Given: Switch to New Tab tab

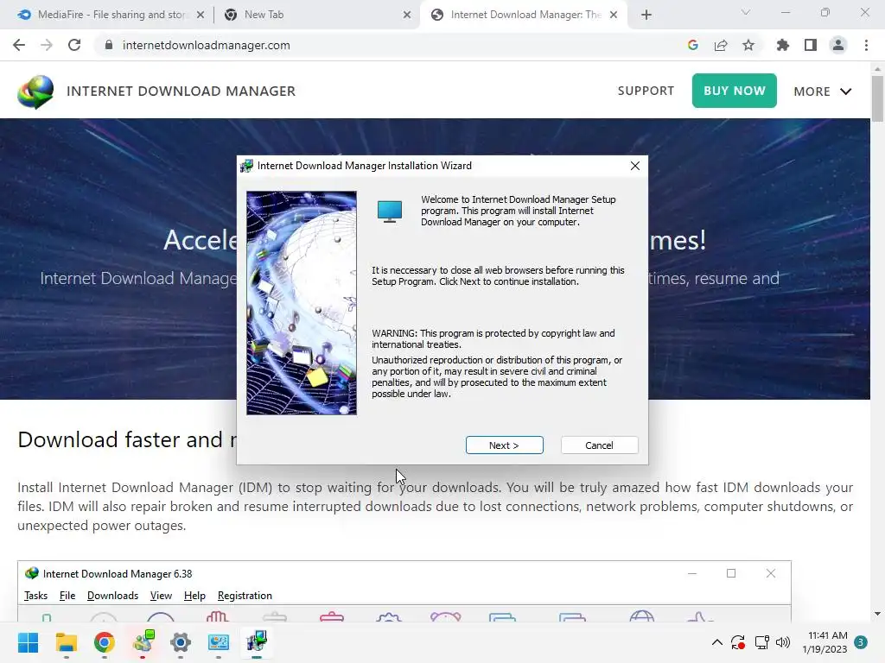Looking at the screenshot, I should 316,15.
